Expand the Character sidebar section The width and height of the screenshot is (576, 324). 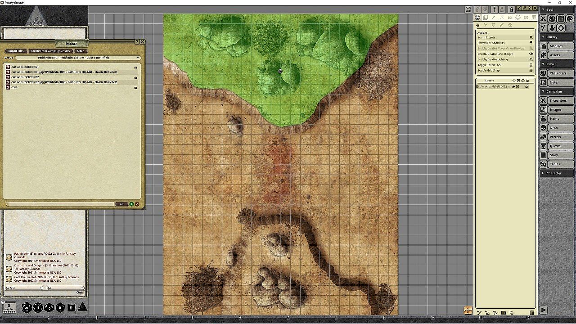click(557, 173)
